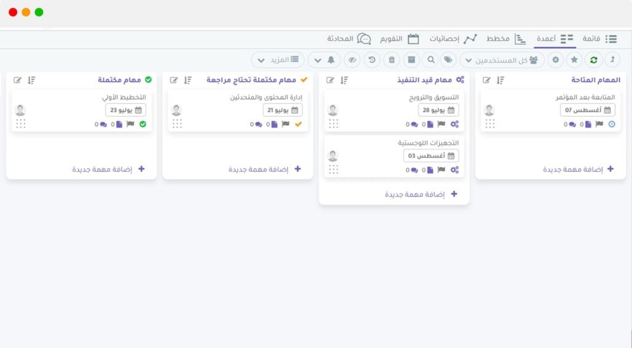Click the search magnifier icon
Image resolution: width=632 pixels, height=348 pixels.
click(x=431, y=60)
